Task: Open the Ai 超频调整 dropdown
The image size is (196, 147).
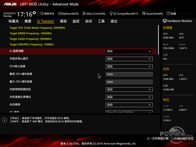Action: pyautogui.click(x=129, y=51)
